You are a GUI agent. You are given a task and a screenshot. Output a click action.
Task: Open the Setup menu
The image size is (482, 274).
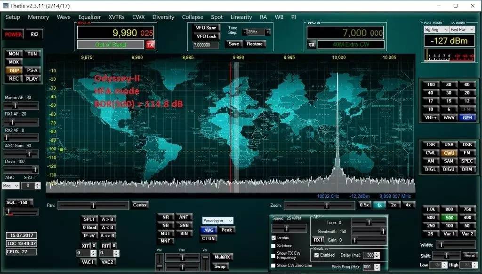(x=13, y=17)
